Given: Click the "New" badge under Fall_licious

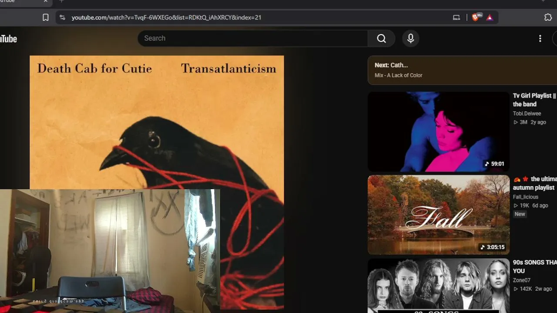Looking at the screenshot, I should [520, 214].
